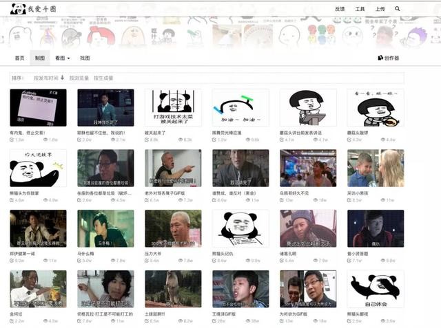Expand the 看图 dropdown menu
Screen dimensions: 441x328
tap(63, 58)
